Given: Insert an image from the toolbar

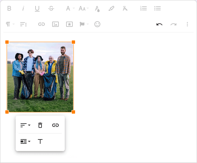Looking at the screenshot, I should pos(55,24).
